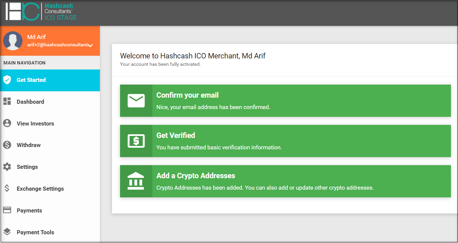Open the Withdraw section
458x243 pixels.
pos(50,145)
